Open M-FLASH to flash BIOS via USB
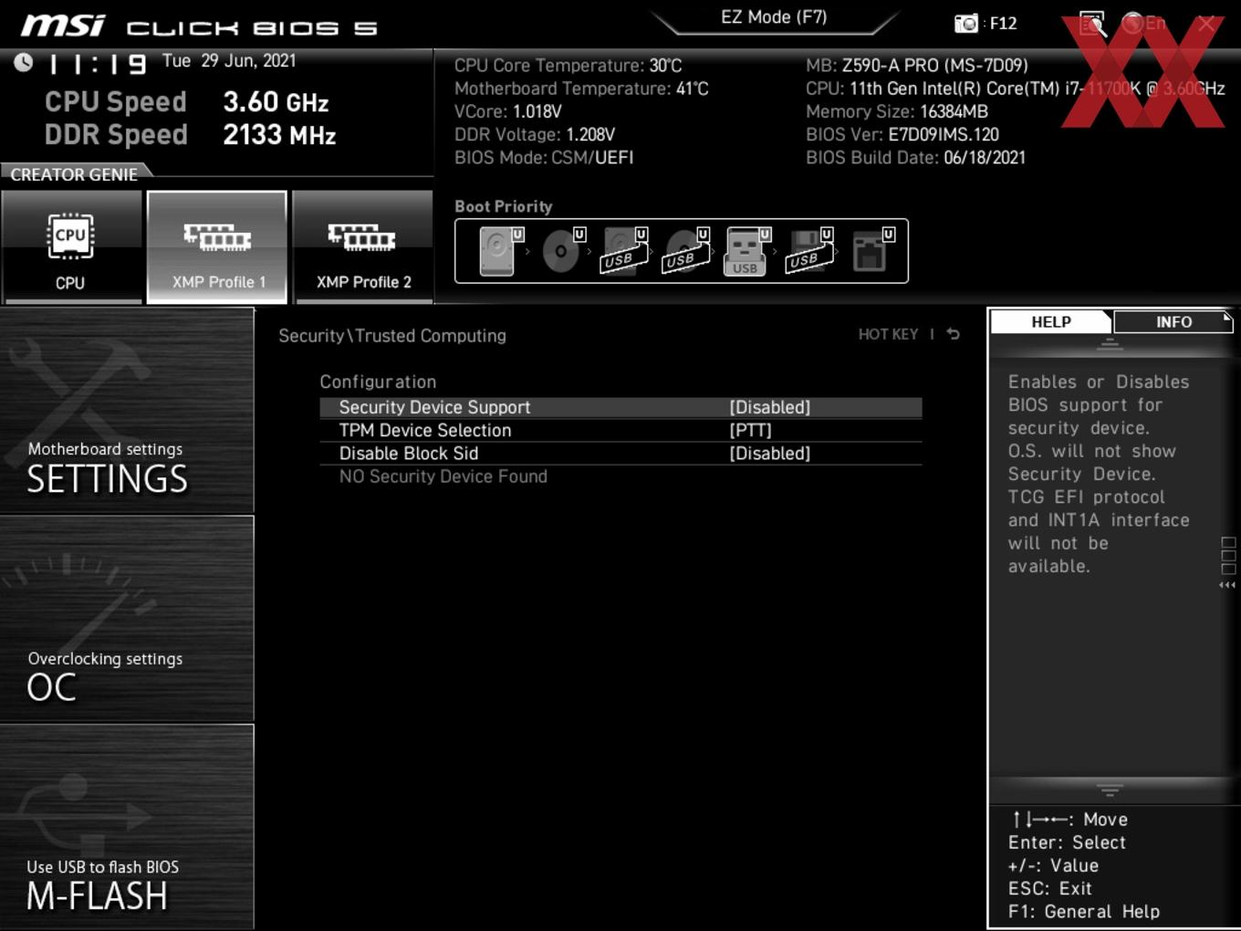The width and height of the screenshot is (1241, 931). tap(127, 827)
